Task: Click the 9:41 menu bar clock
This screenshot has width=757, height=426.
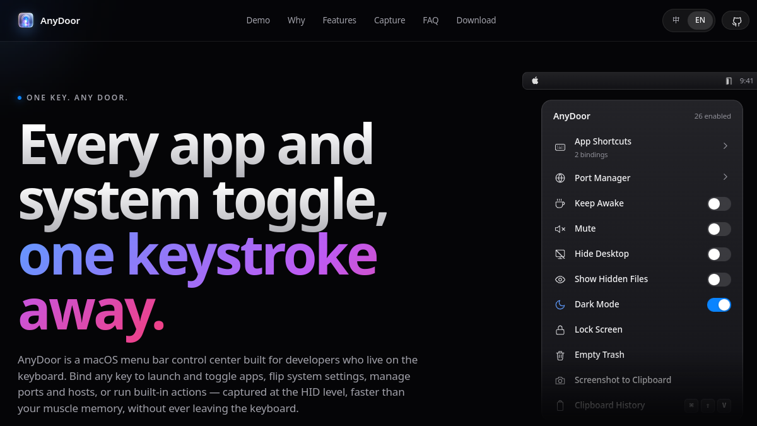Action: (x=747, y=81)
